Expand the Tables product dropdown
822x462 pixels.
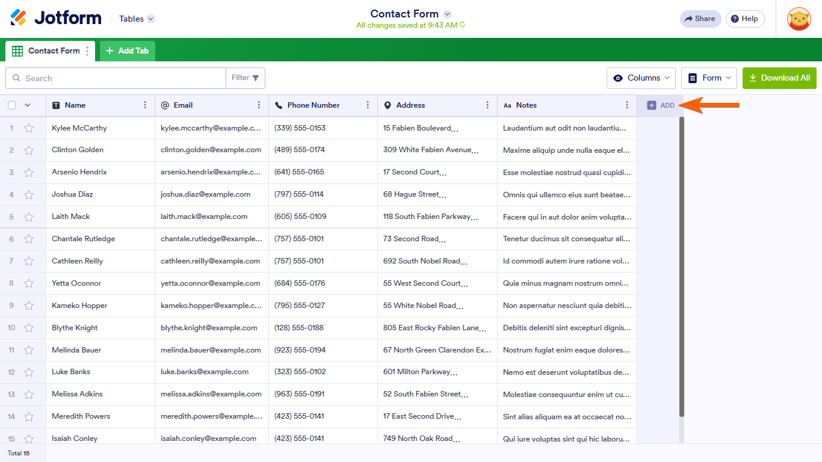tap(151, 19)
